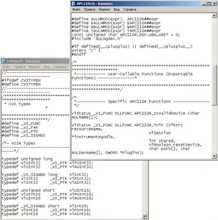This screenshot has width=218, height=220.
Task: Open the Файл menu in APC1104.h window
Action: coord(76,9)
